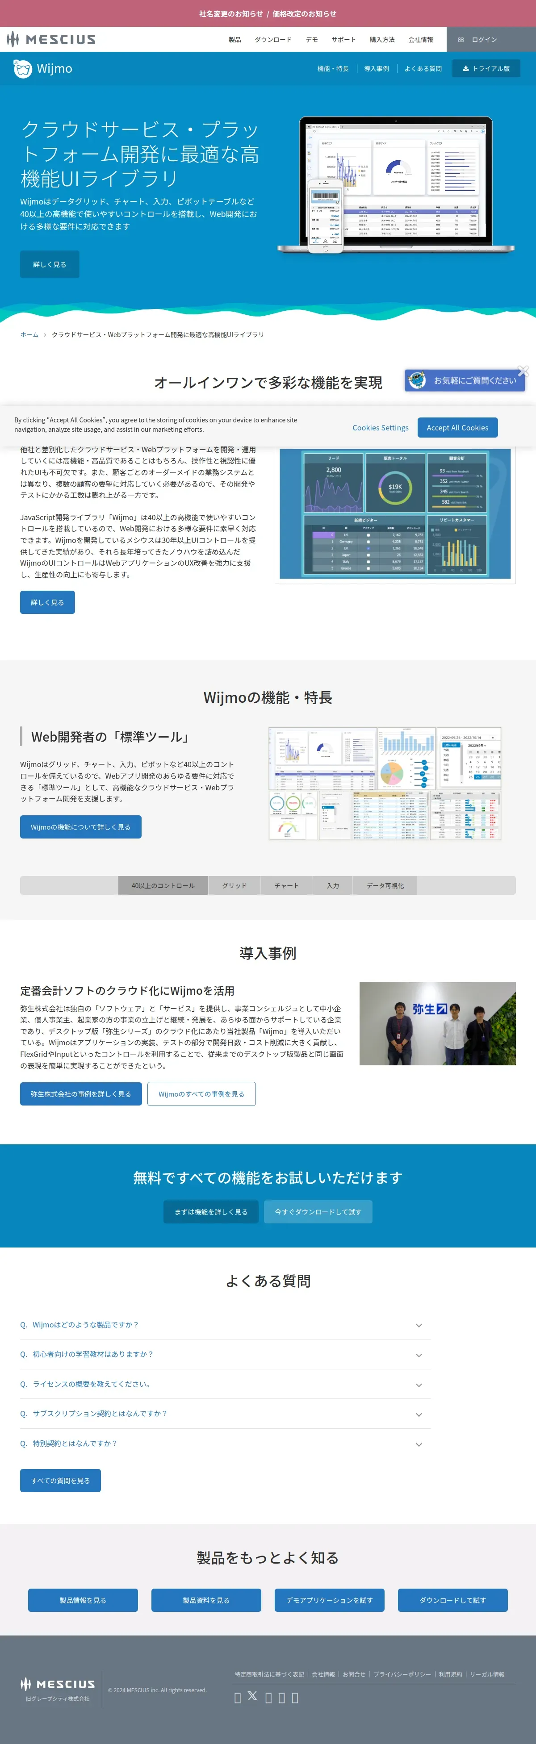Open the 製品 menu in the header

(234, 40)
